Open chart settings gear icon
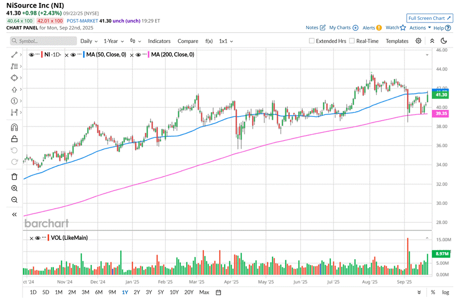The height and width of the screenshot is (301, 462). pyautogui.click(x=418, y=41)
